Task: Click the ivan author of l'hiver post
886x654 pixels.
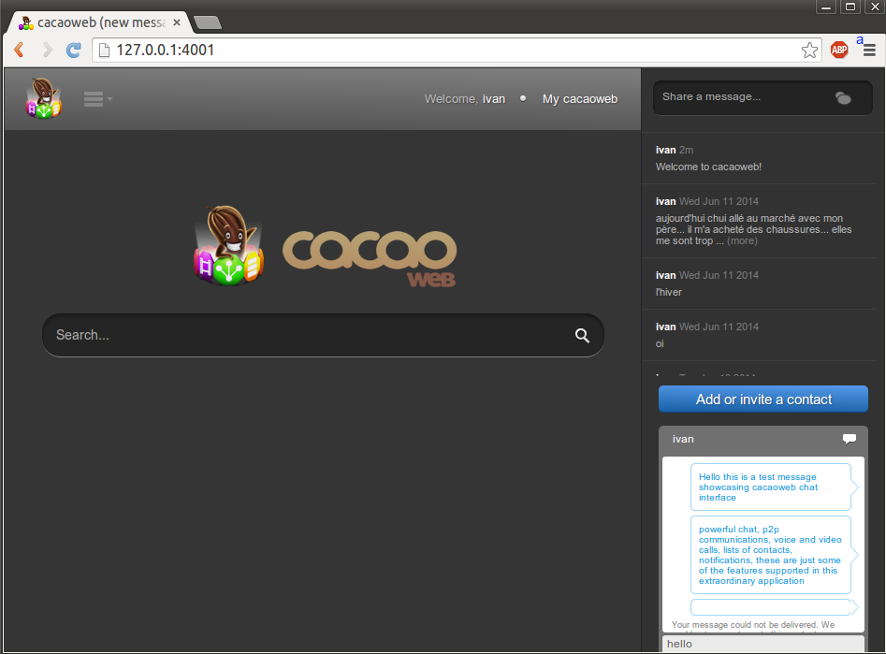Action: (x=665, y=275)
